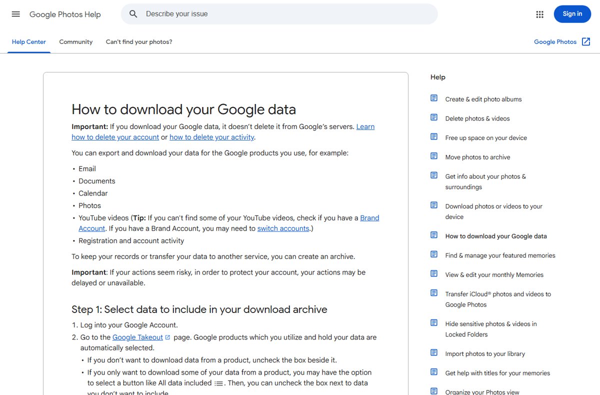The height and width of the screenshot is (395, 600).
Task: Open the switch accounts link
Action: coord(283,228)
